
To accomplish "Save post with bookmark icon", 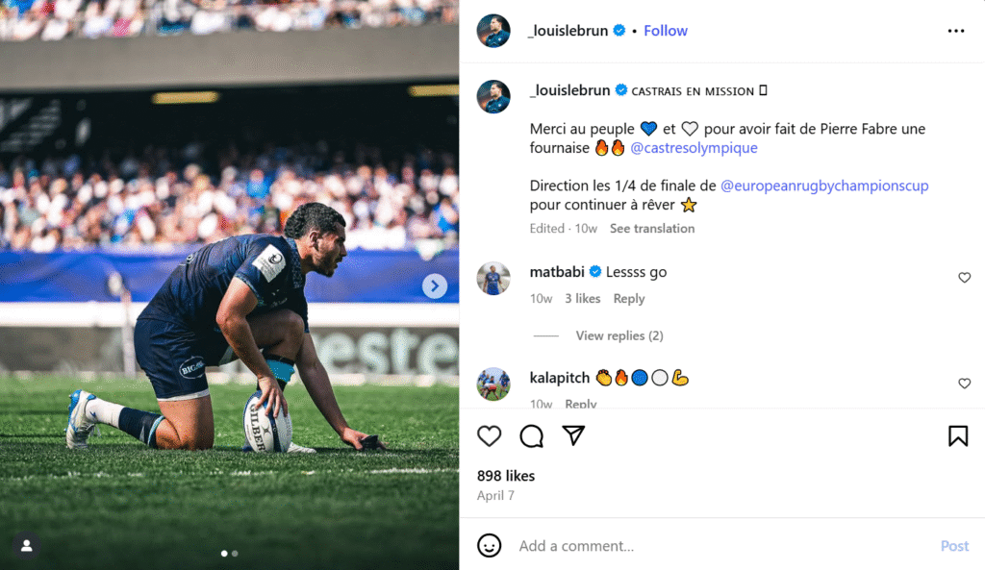I will (958, 436).
